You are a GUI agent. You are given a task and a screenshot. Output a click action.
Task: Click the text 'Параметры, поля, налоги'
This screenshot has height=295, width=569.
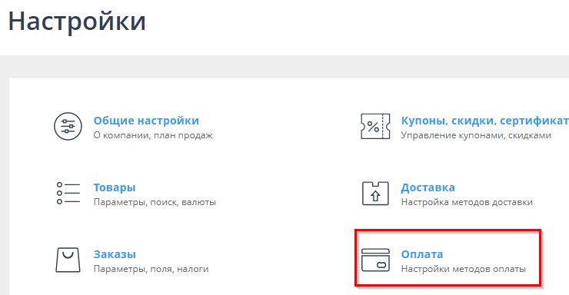point(151,269)
